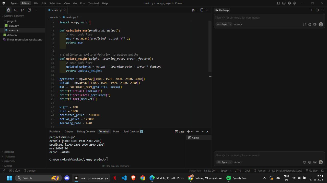Open the Auto model dropdown in top chat
The width and height of the screenshot is (327, 183).
[238, 24]
